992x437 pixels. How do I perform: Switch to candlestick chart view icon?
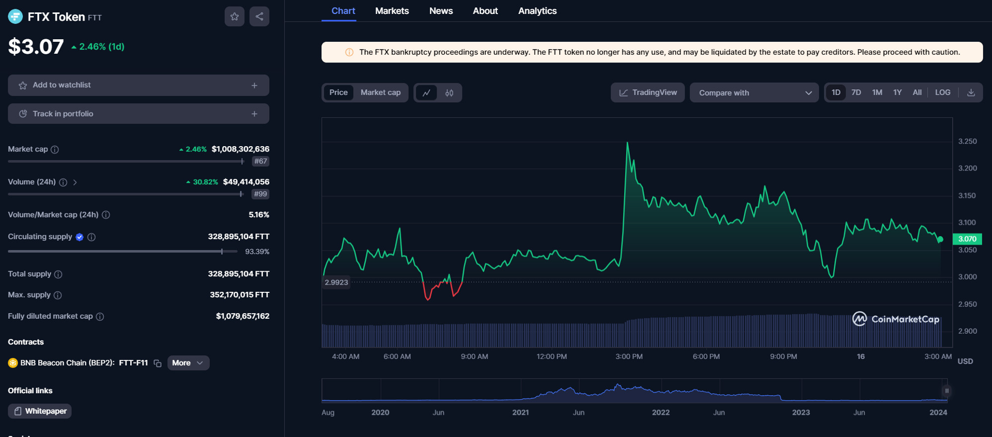click(x=450, y=93)
